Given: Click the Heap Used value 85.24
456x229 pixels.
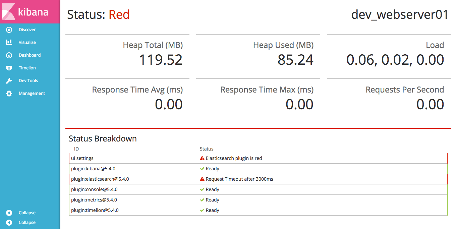Looking at the screenshot, I should coord(295,60).
